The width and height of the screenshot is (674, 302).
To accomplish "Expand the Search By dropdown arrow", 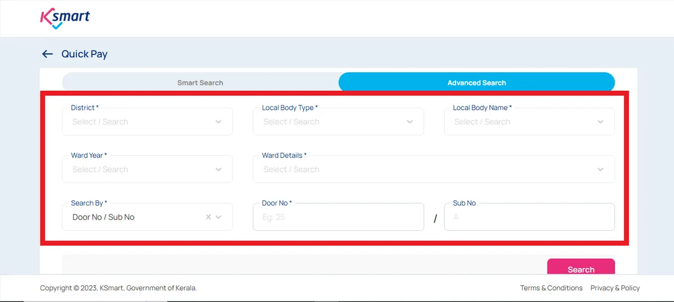I will point(219,217).
